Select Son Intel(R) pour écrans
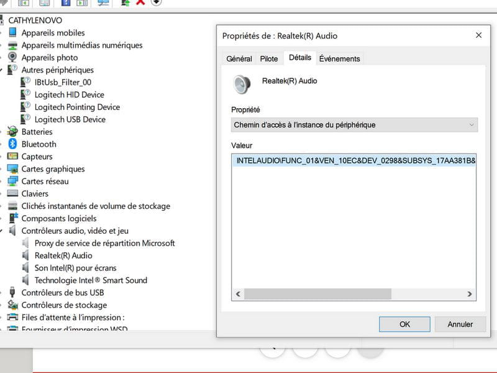Viewport: 497px width, 373px height. [75, 268]
